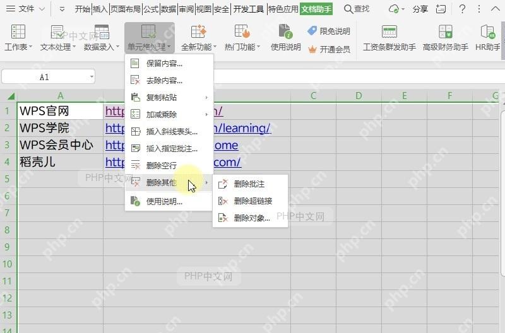Select the 文档助手 tab
The image size is (505, 333).
point(316,9)
